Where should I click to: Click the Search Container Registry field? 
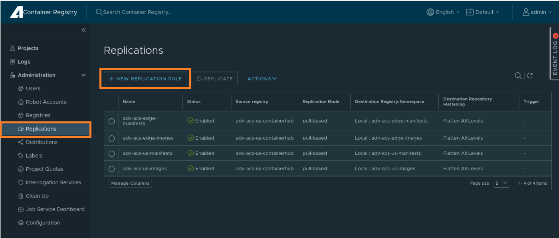(x=137, y=12)
